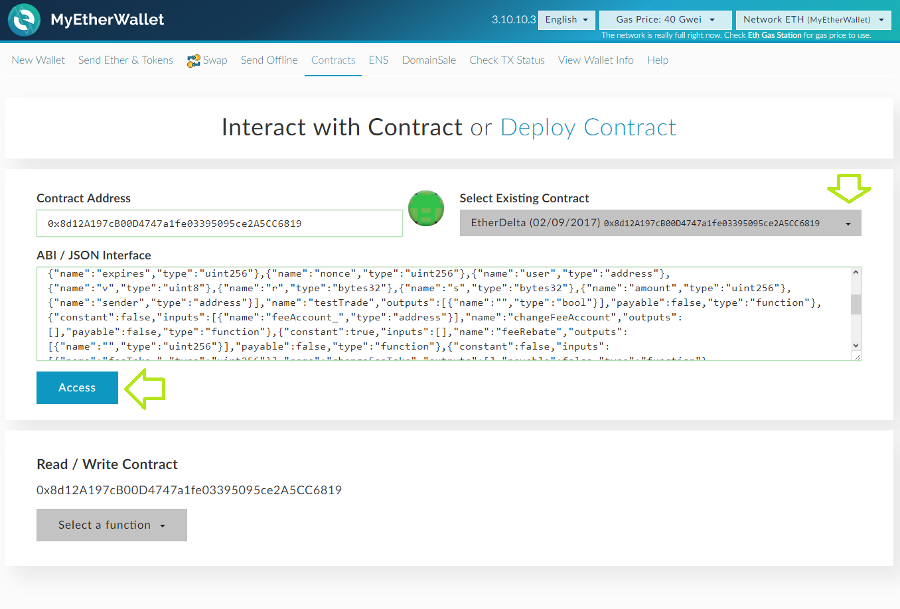Viewport: 900px width, 609px height.
Task: Click the MyEtherWallet logo icon
Action: 25,20
